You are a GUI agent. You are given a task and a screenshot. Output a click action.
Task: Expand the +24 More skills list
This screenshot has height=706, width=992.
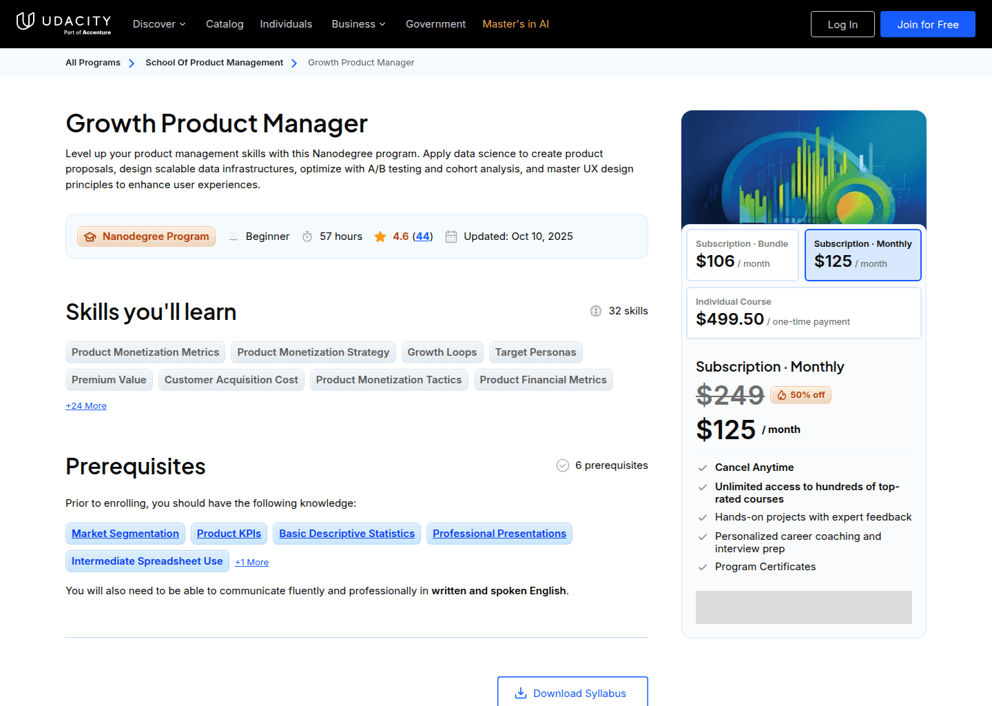click(x=85, y=405)
